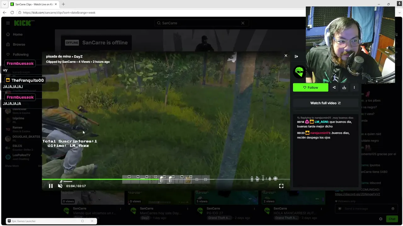403x226 pixels.
Task: Open options for 'ManCarres hoy sale' clip
Action: [188, 209]
